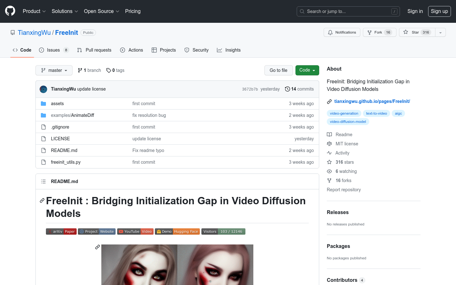The width and height of the screenshot is (456, 285).
Task: Click the anchor icon beside the face image
Action: tap(98, 247)
